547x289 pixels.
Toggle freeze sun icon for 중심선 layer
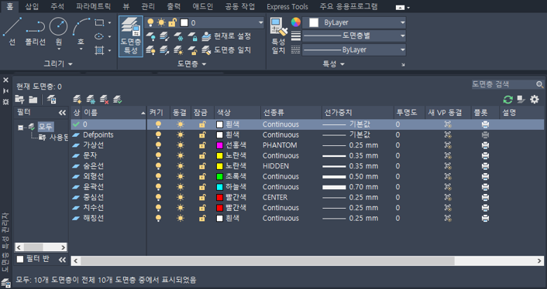click(181, 197)
